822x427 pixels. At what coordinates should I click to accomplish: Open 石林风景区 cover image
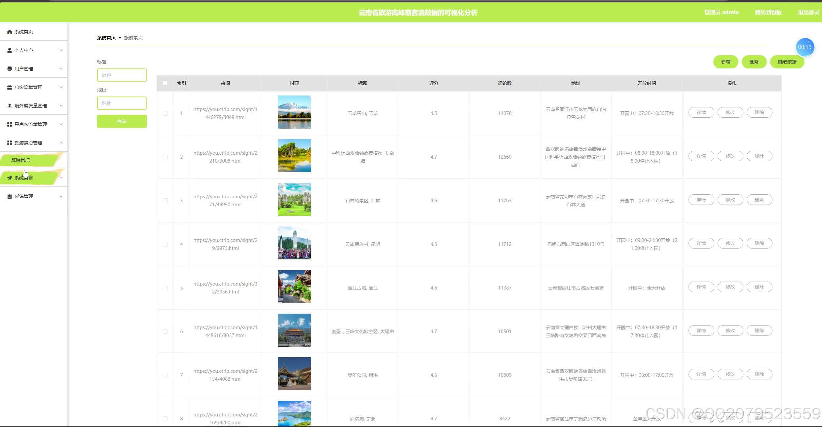[x=294, y=199]
